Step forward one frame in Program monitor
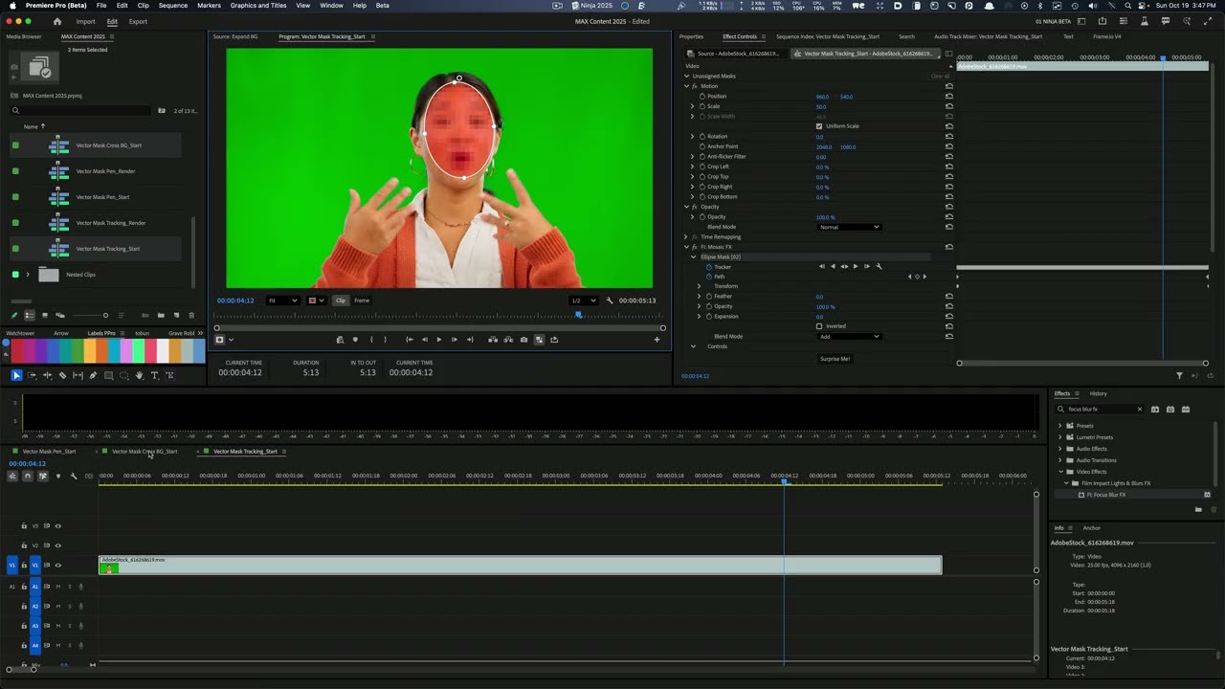 tap(455, 340)
